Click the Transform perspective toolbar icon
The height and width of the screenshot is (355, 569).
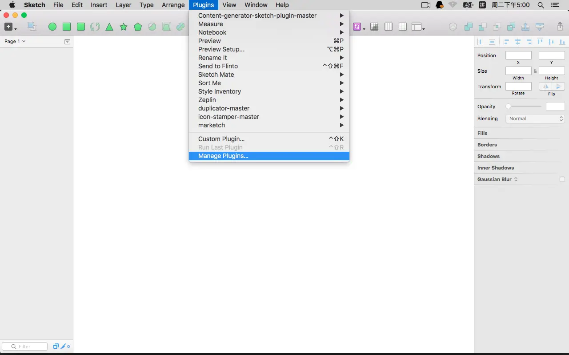(x=166, y=27)
